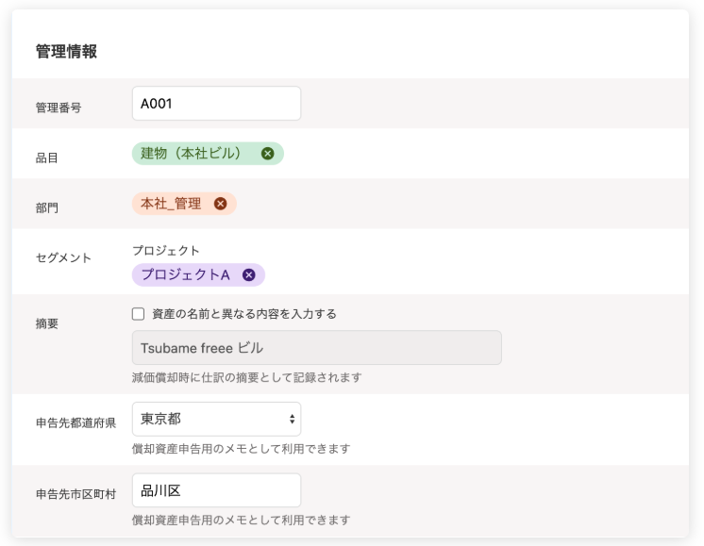Delete the プロジェクトA segment tag via its x icon
This screenshot has width=704, height=546.
click(x=248, y=274)
